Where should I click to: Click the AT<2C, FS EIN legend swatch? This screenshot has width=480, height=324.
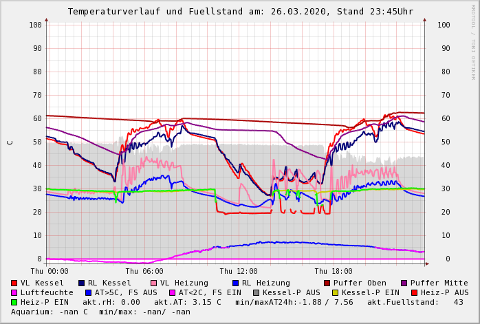(x=172, y=293)
